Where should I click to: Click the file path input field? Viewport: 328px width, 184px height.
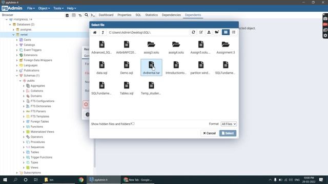click(148, 32)
